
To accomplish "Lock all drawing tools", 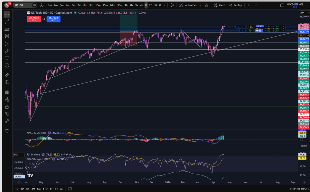I will 7,107.
